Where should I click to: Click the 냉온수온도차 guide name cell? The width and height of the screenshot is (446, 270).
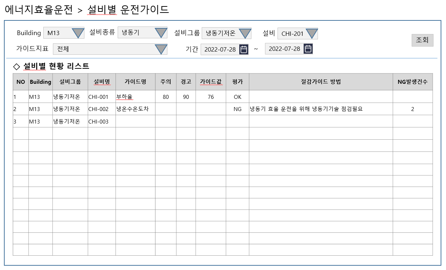135,109
